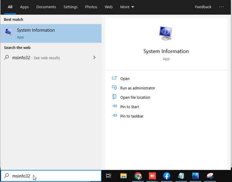Expand msinfo32 web results with the chevron arrow
Image resolution: width=232 pixels, height=182 pixels.
click(x=94, y=57)
